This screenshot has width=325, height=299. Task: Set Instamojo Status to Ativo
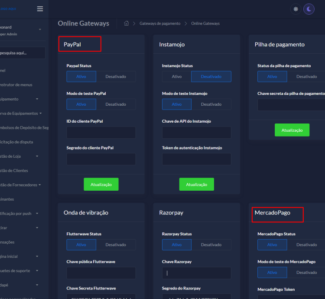click(177, 77)
